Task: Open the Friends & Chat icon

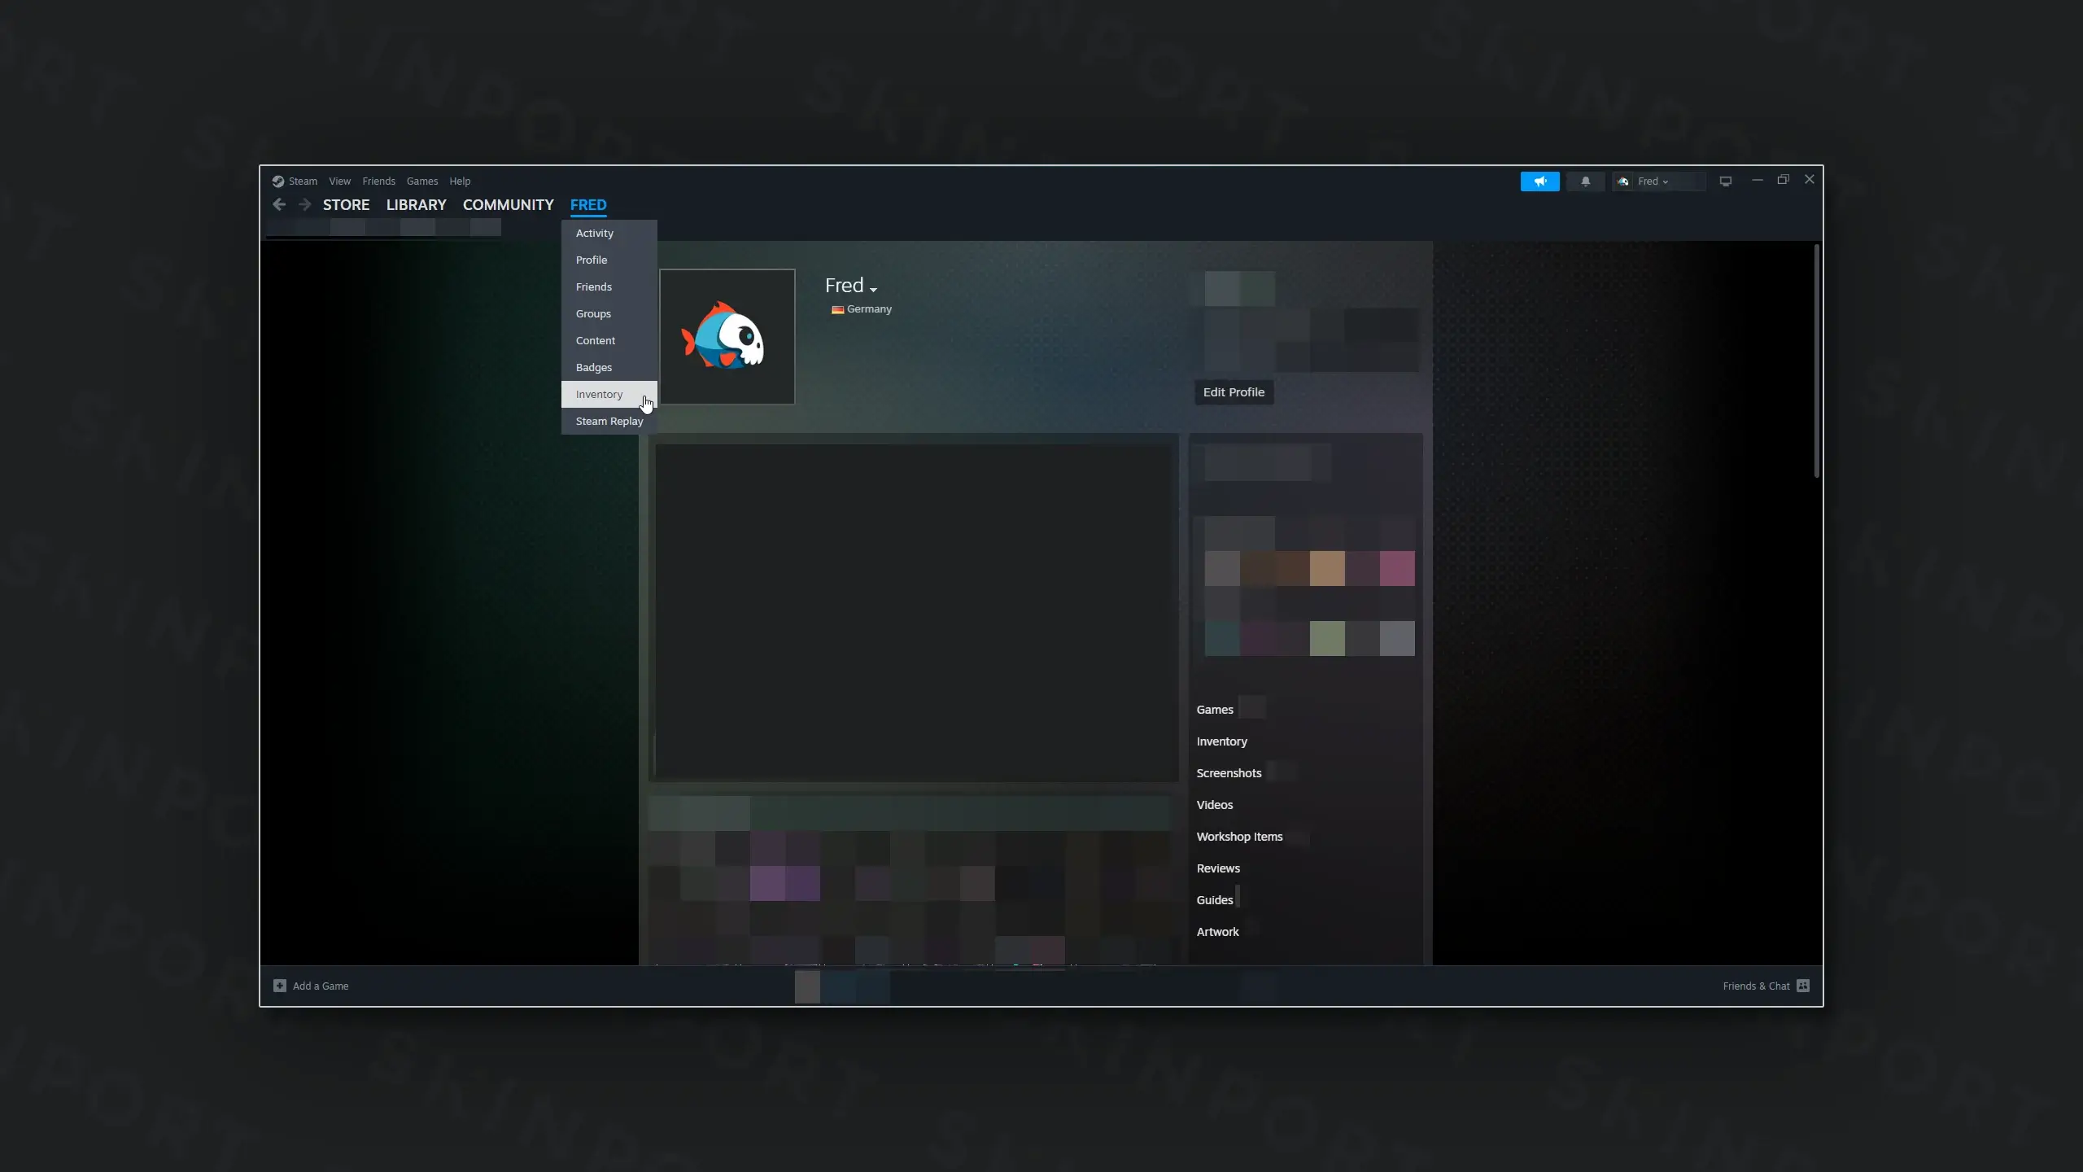Action: [x=1803, y=986]
